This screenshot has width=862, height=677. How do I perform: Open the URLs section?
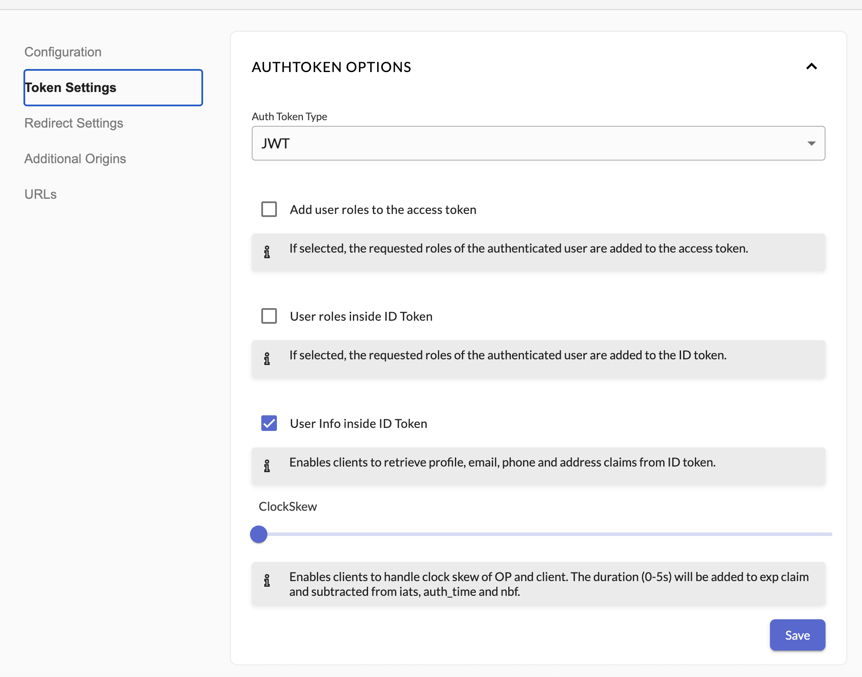click(x=40, y=194)
